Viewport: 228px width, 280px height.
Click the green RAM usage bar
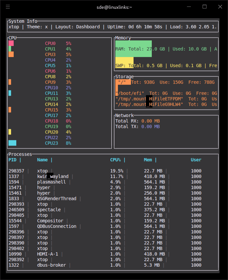pyautogui.click(x=133, y=49)
